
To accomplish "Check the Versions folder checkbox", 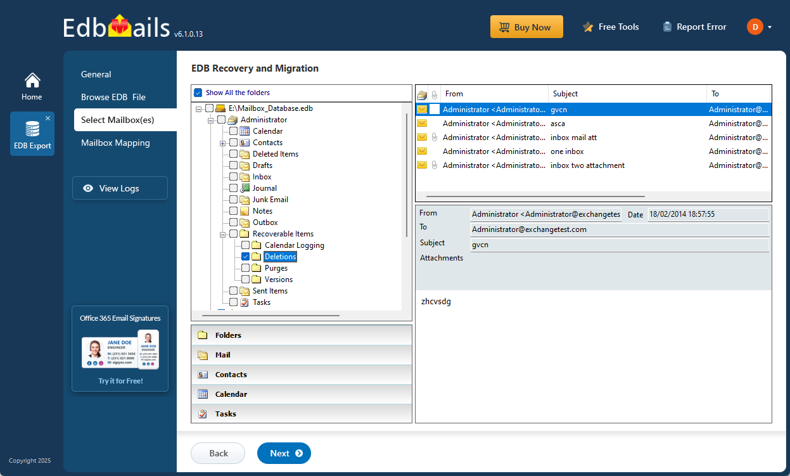I will (x=245, y=280).
